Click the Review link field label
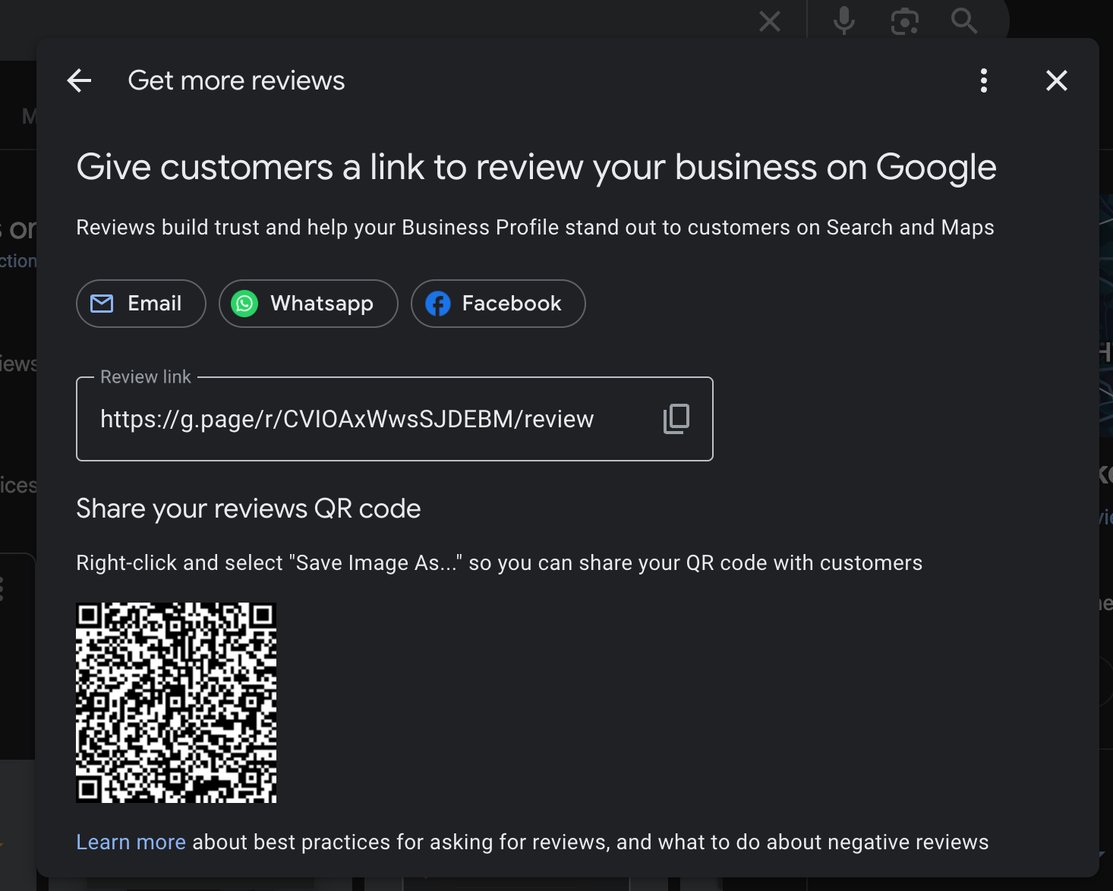Screen dimensions: 1113x891 coord(146,377)
